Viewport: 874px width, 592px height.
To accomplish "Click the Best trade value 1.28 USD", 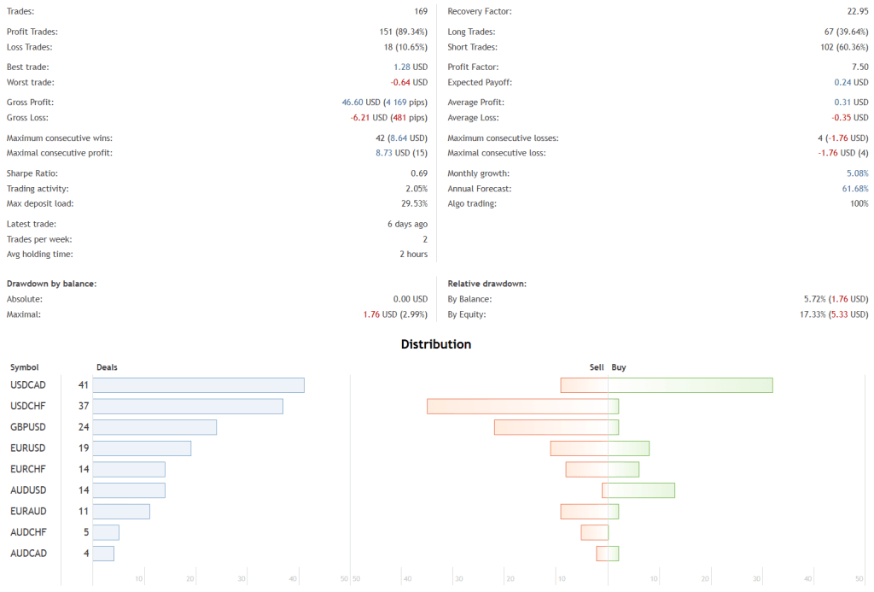I will tap(411, 67).
